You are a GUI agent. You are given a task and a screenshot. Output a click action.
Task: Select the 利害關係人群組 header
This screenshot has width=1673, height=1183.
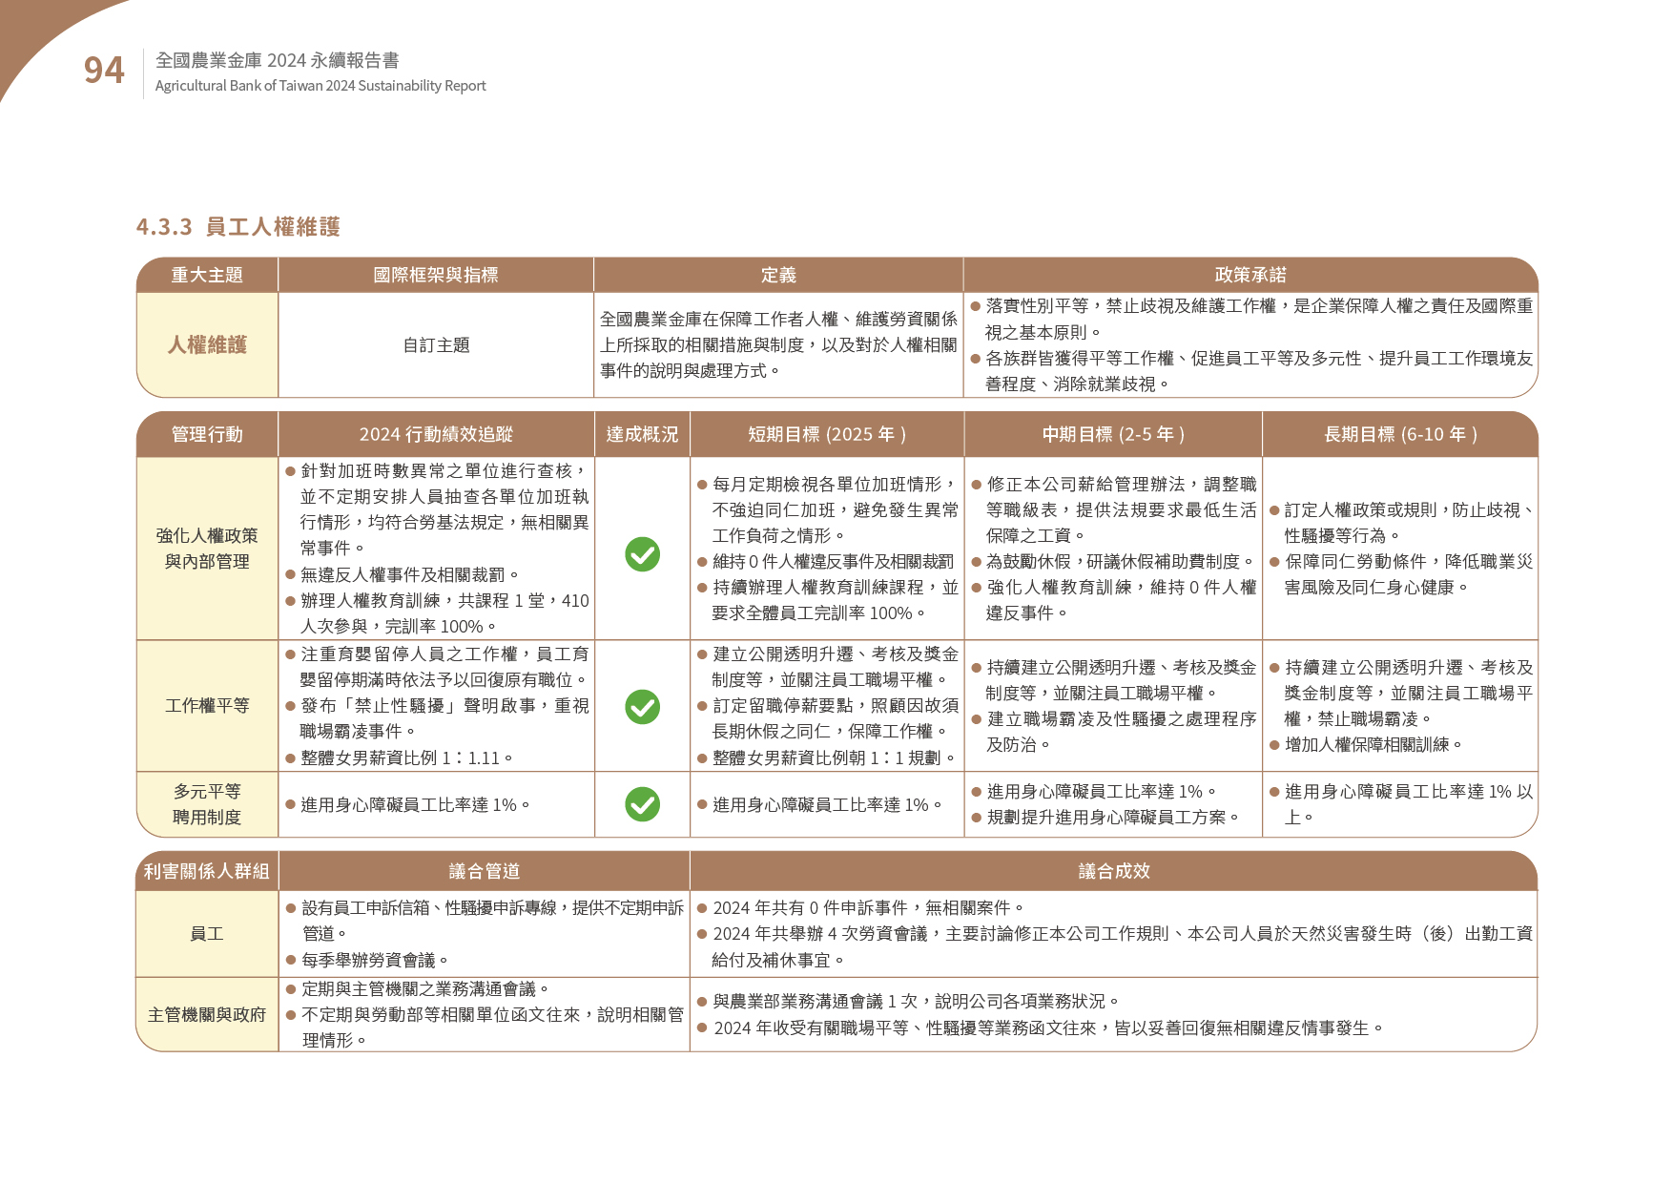click(x=207, y=872)
